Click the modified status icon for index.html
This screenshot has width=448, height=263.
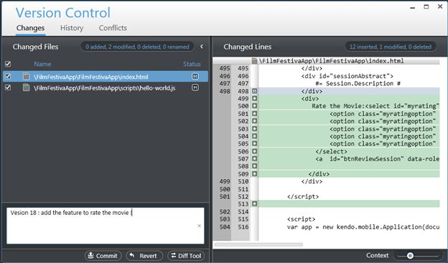195,77
